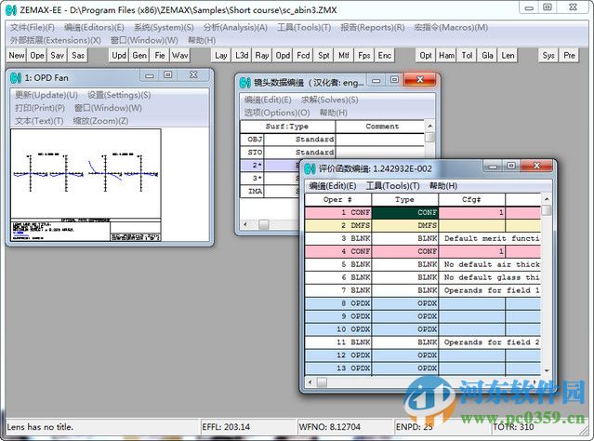Open Settings in OPD Fan window

(x=119, y=95)
